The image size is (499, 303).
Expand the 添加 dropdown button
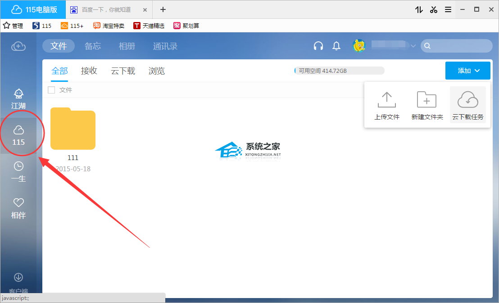coord(467,71)
